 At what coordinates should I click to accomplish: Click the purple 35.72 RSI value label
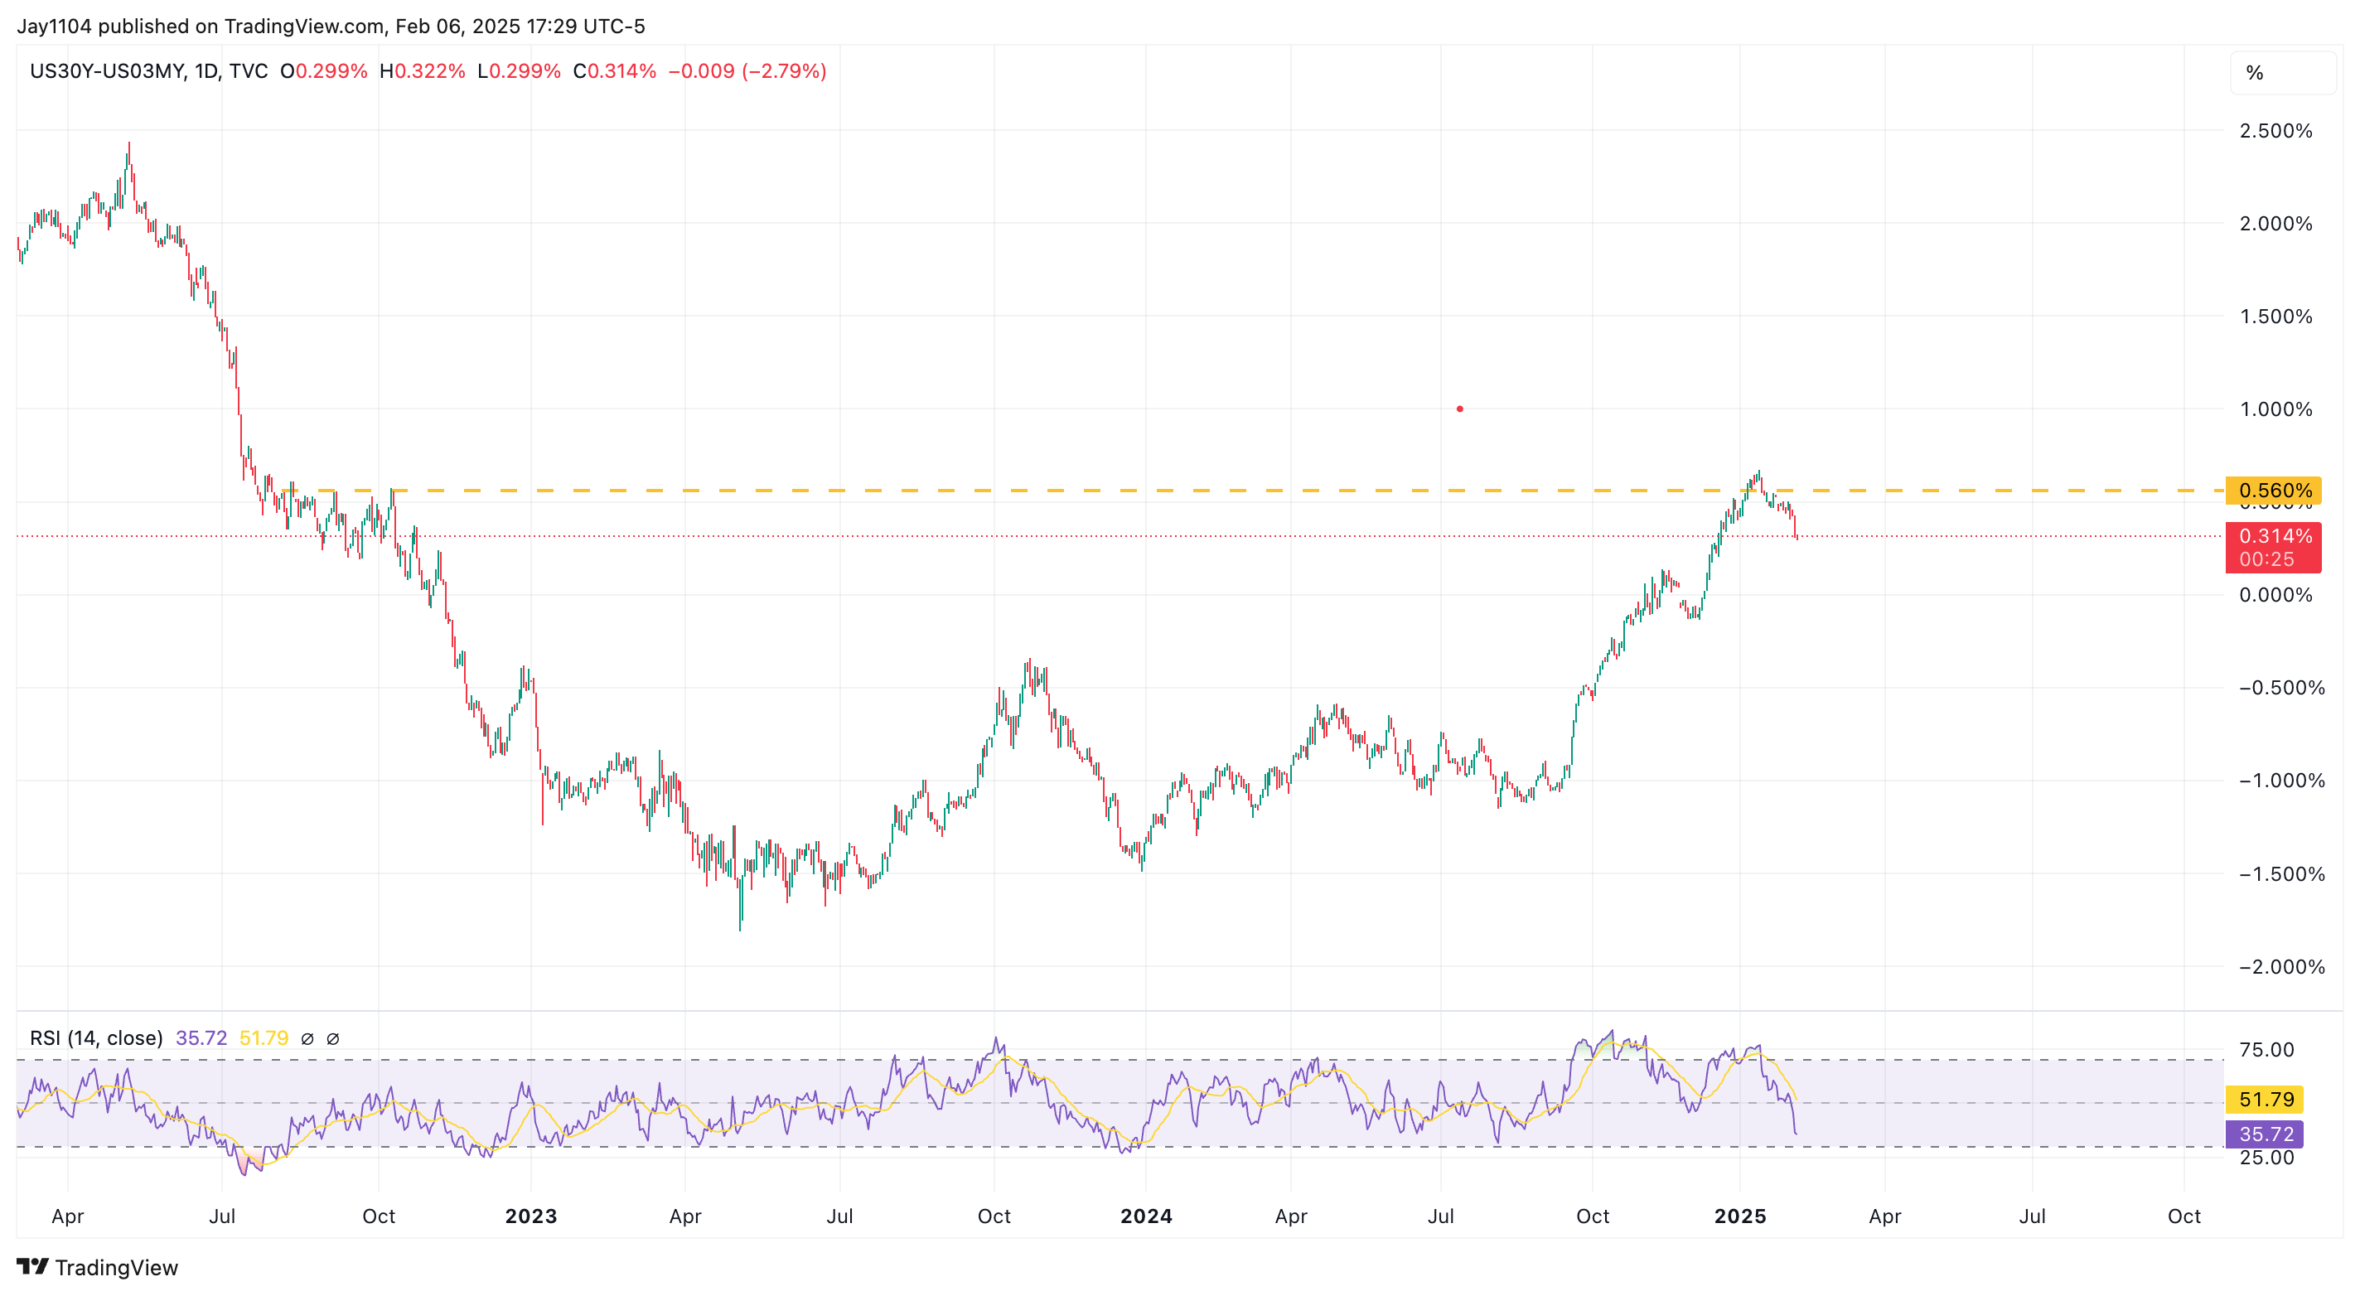tap(2264, 1134)
